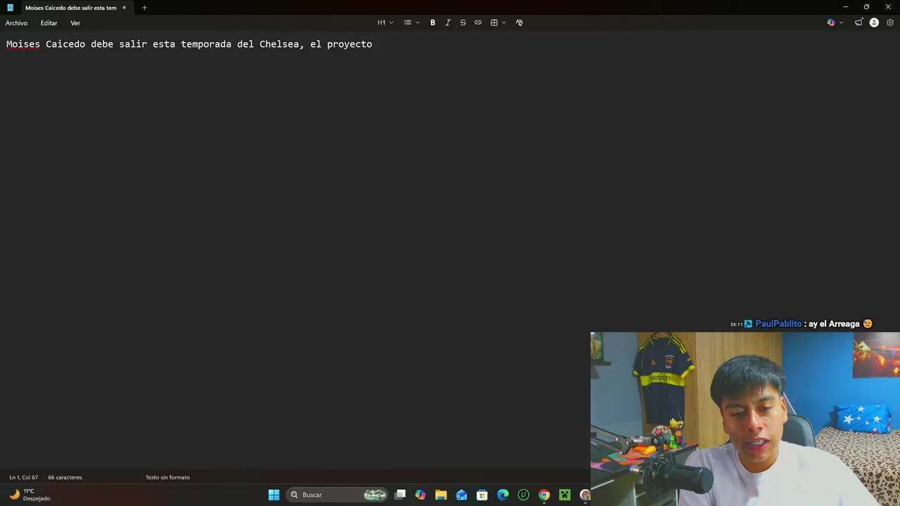Toggle strikethrough formatting
This screenshot has height=506, width=900.
point(463,22)
